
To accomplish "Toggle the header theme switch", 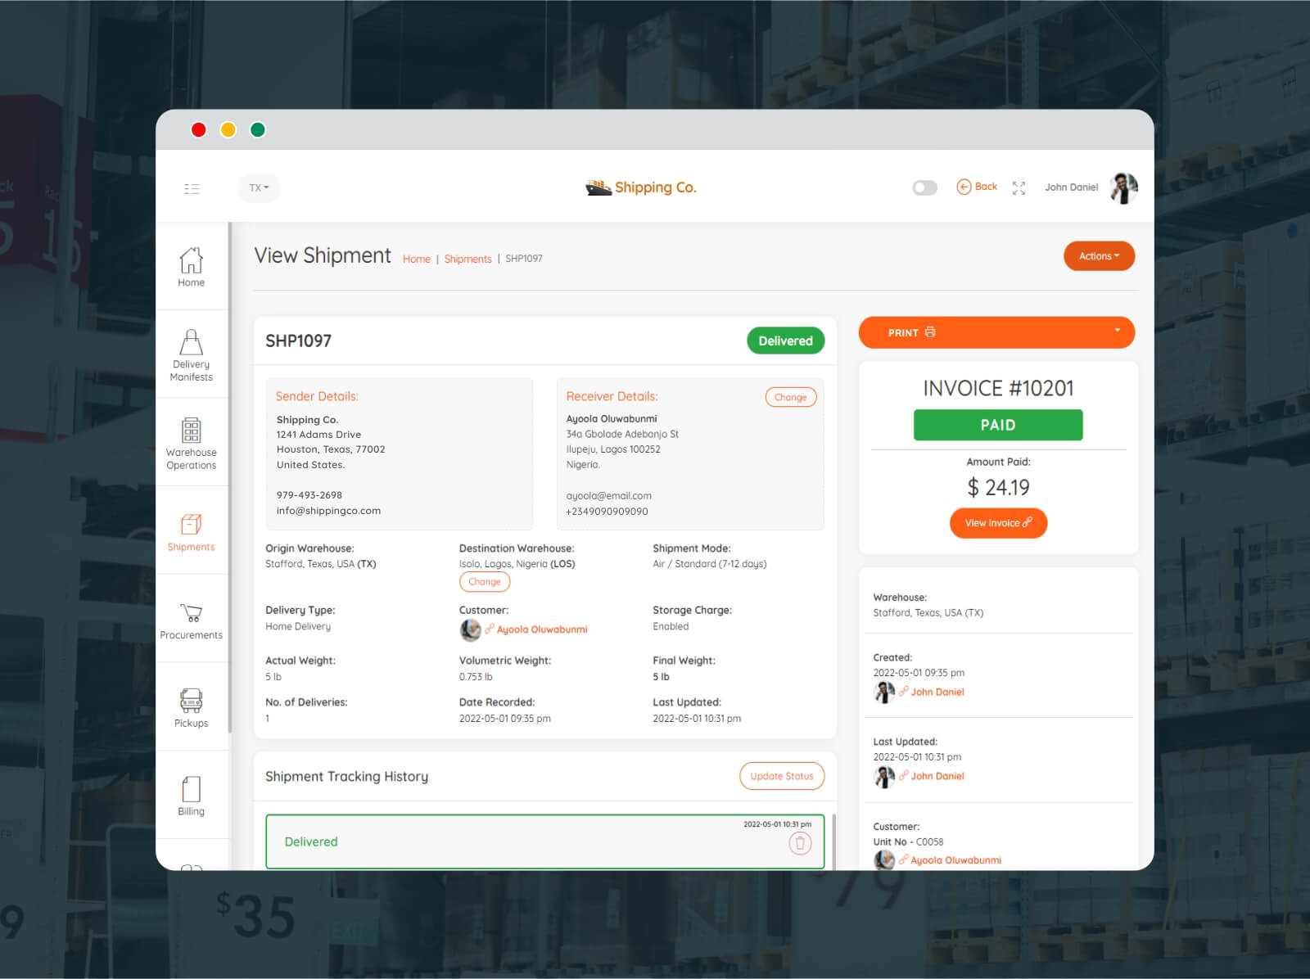I will (924, 188).
